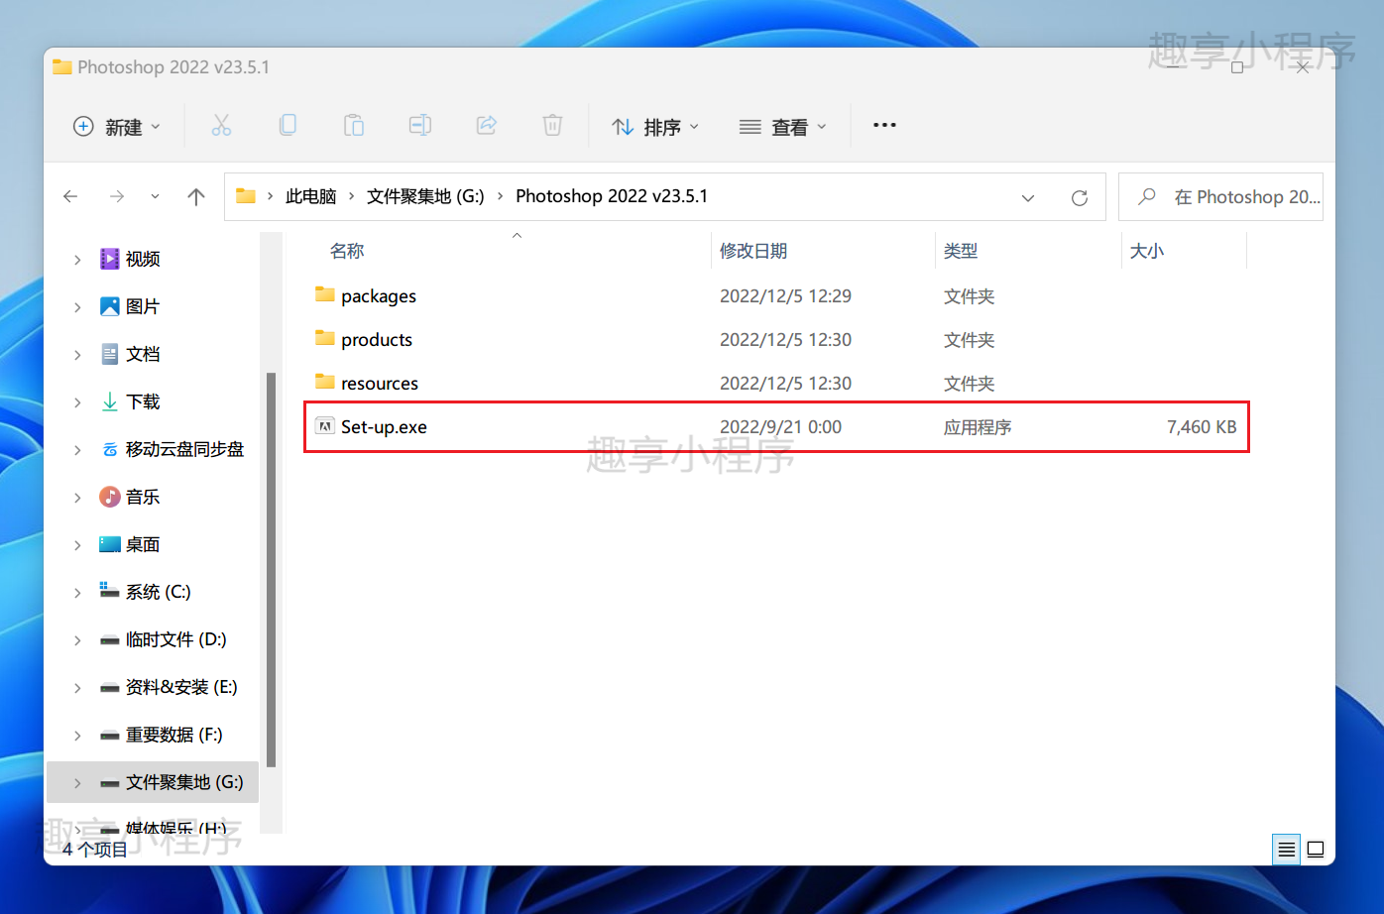Switch to large thumbnails view icon
The width and height of the screenshot is (1384, 914).
click(1316, 850)
